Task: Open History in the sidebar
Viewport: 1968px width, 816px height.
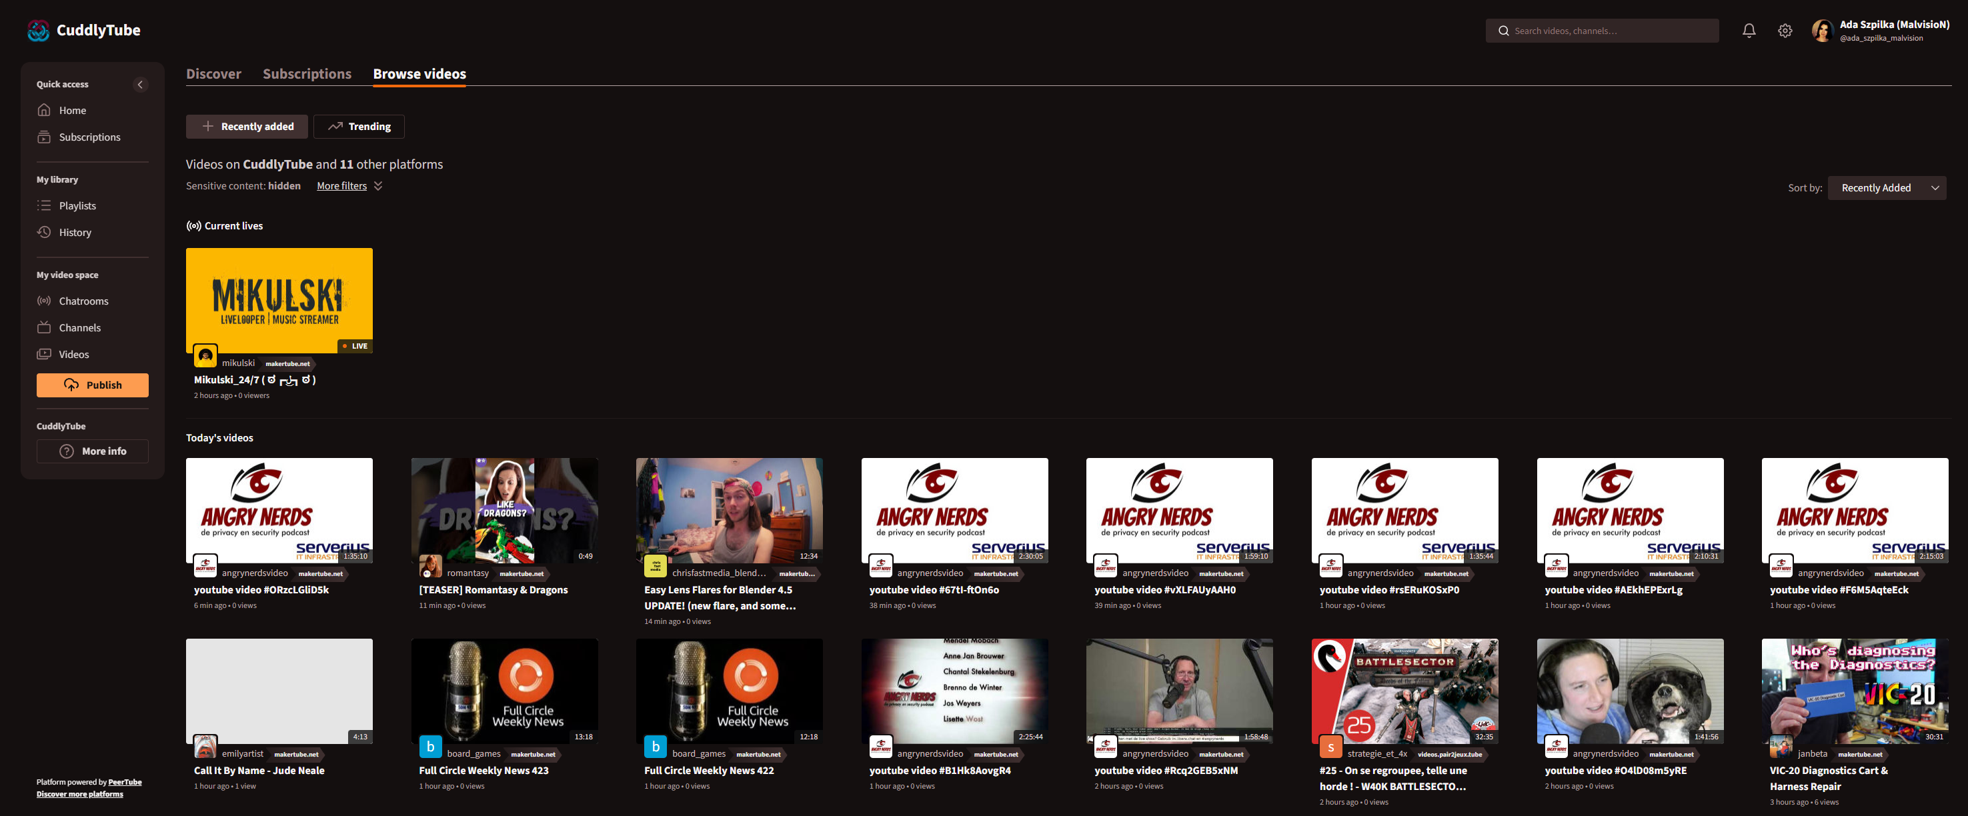Action: pyautogui.click(x=74, y=232)
